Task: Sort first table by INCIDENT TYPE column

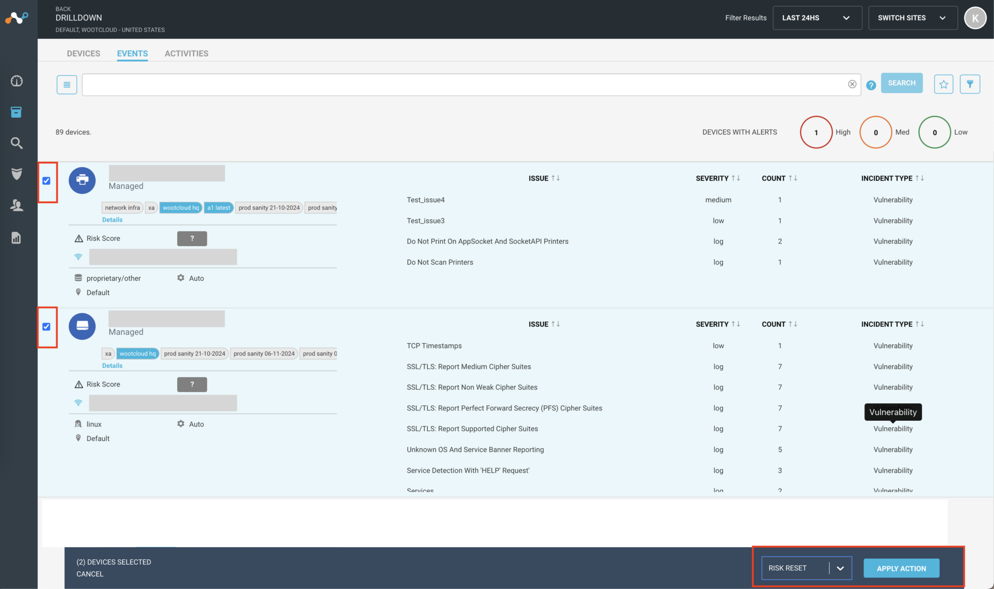Action: pos(892,178)
